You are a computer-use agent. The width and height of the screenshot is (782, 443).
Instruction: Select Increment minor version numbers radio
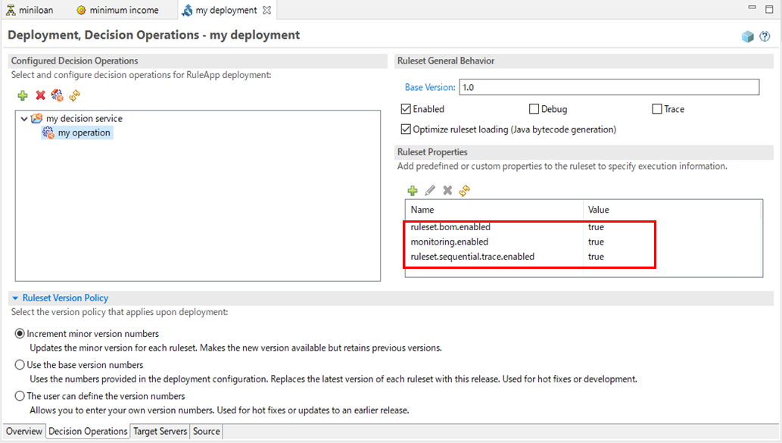coord(20,333)
